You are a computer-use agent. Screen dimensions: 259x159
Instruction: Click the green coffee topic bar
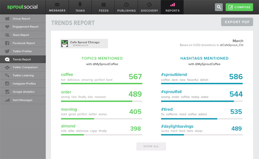pos(101,83)
